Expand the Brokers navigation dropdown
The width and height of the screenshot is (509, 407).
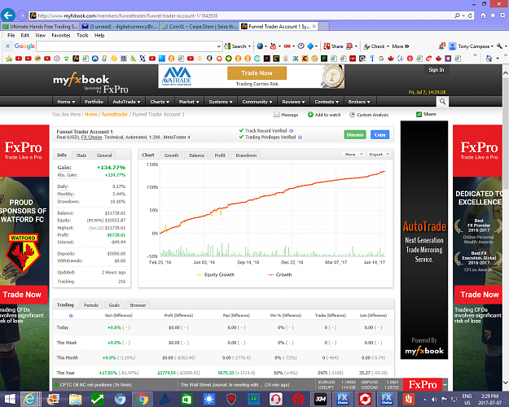point(359,102)
